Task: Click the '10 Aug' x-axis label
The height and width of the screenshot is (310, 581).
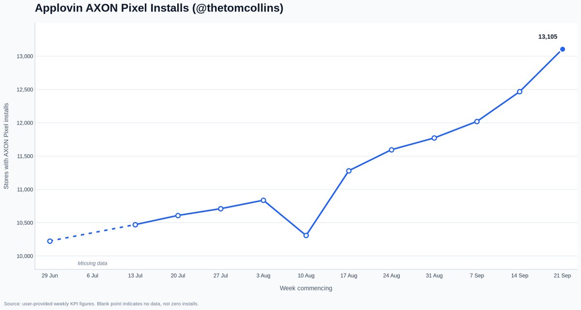Action: point(306,275)
